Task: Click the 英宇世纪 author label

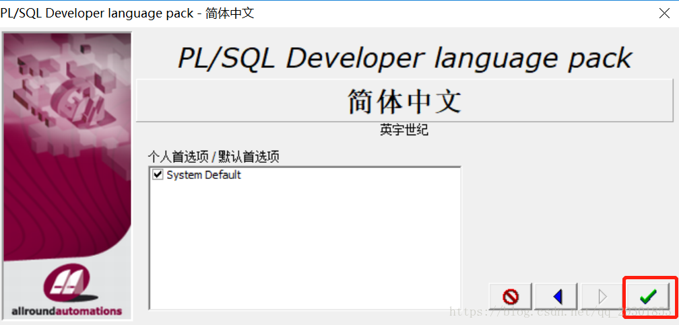Action: click(x=404, y=130)
